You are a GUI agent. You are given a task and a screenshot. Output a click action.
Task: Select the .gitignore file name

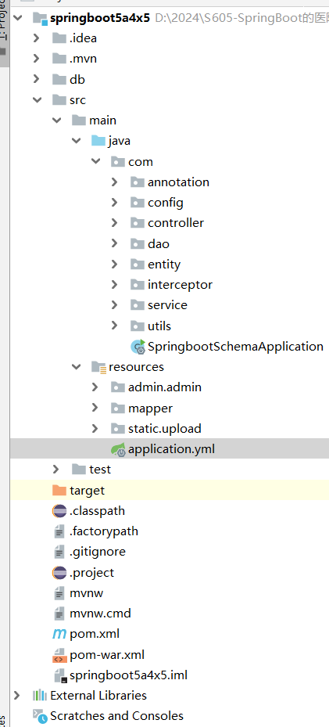[x=98, y=551]
